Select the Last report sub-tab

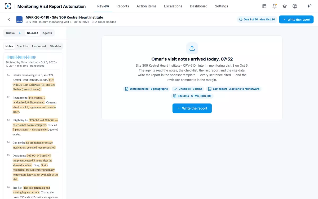(x=39, y=46)
